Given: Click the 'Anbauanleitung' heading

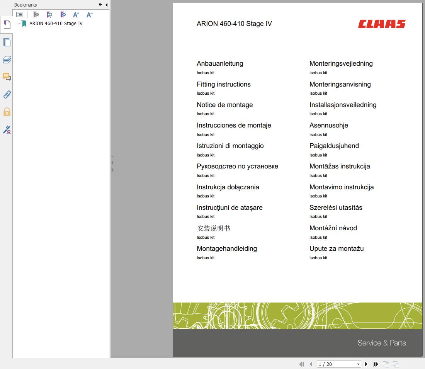Looking at the screenshot, I should 220,63.
